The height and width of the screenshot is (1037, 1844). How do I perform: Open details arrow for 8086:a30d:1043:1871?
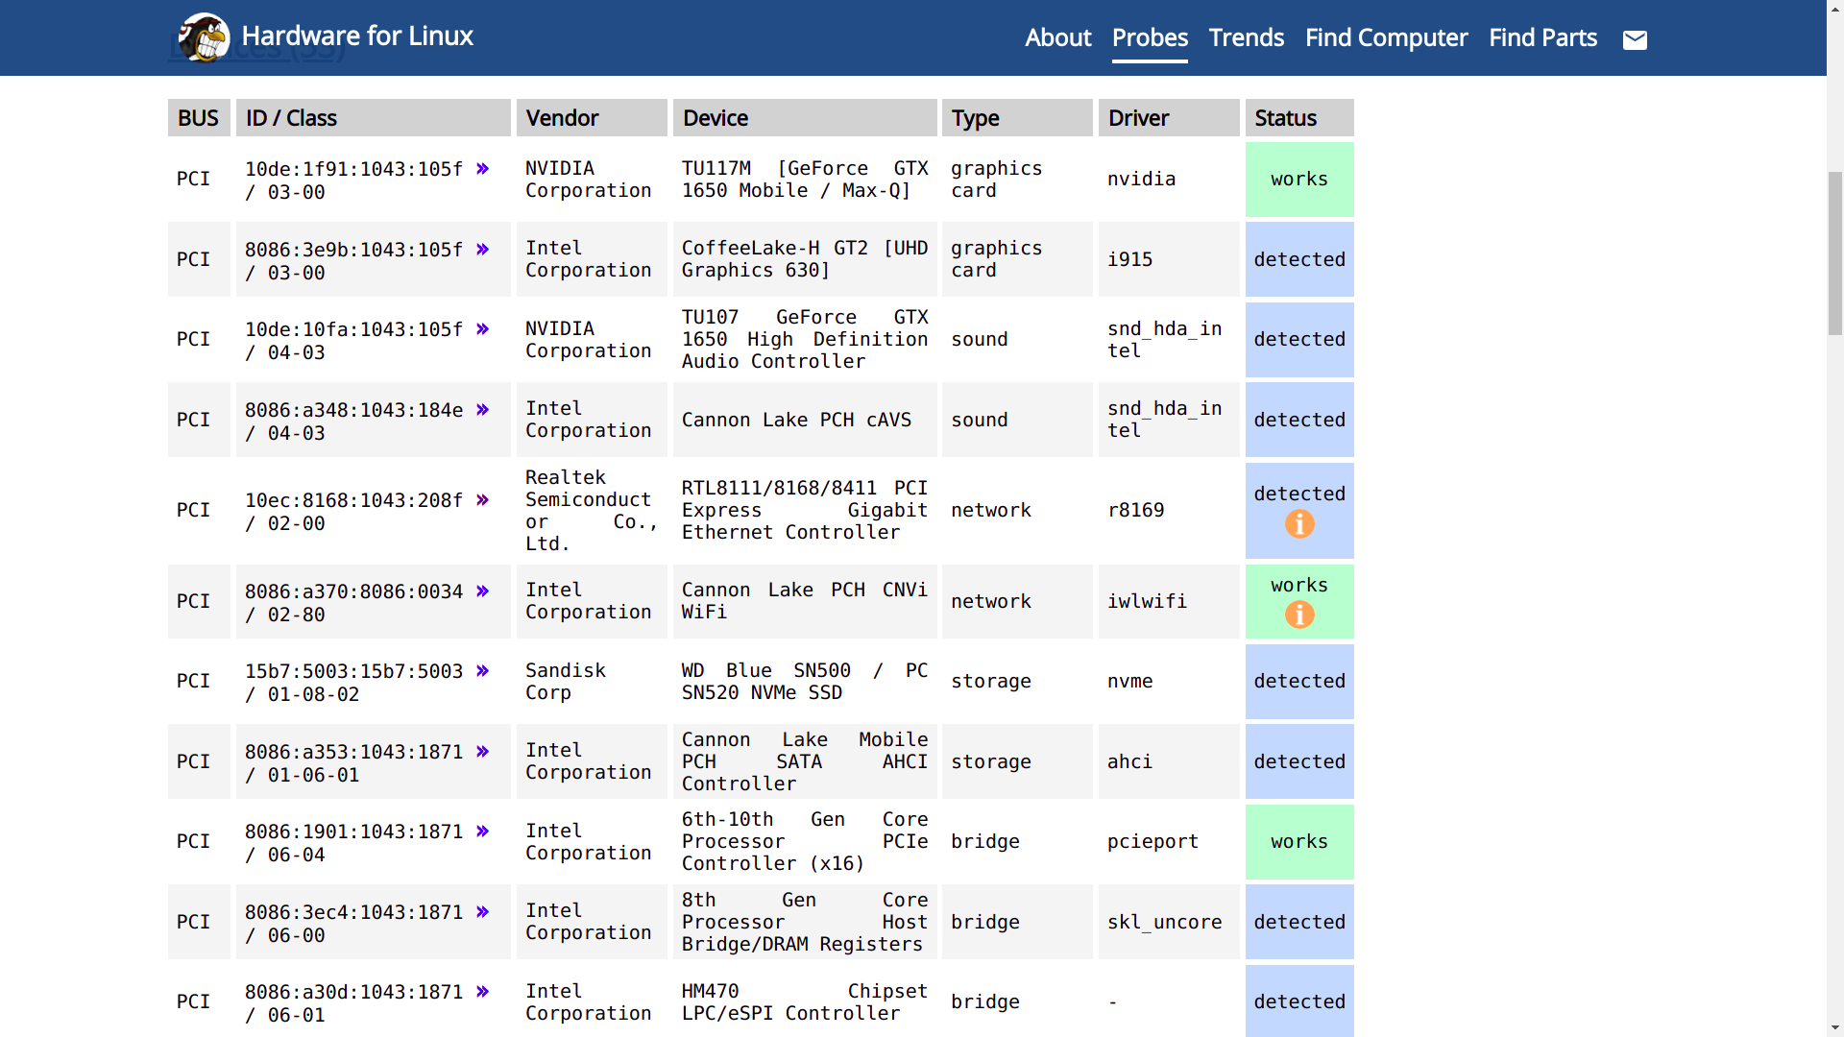click(x=483, y=992)
